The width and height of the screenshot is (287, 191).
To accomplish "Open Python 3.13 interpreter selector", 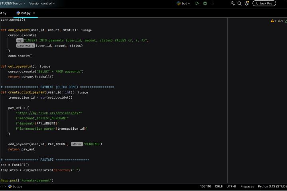I will coord(272,187).
